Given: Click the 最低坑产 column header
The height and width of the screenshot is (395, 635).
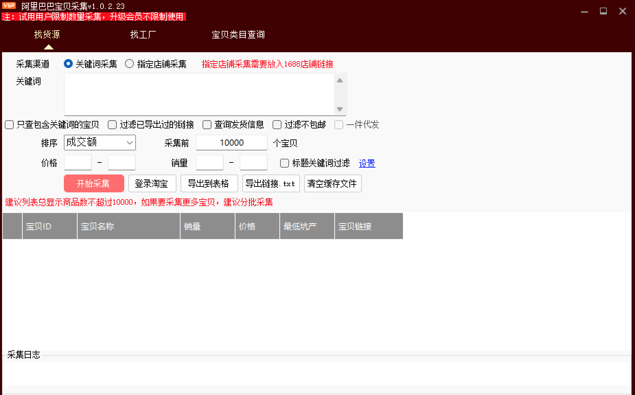Looking at the screenshot, I should point(307,226).
